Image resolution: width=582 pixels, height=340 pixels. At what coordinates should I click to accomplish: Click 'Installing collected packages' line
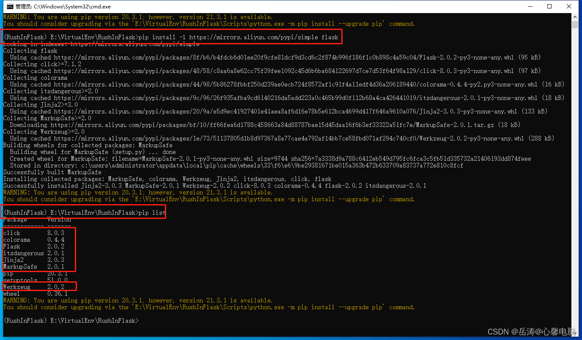point(167,179)
